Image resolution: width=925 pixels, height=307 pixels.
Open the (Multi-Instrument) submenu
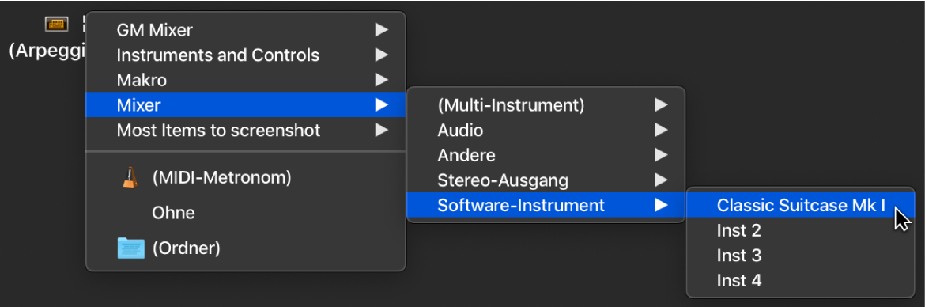click(x=546, y=105)
